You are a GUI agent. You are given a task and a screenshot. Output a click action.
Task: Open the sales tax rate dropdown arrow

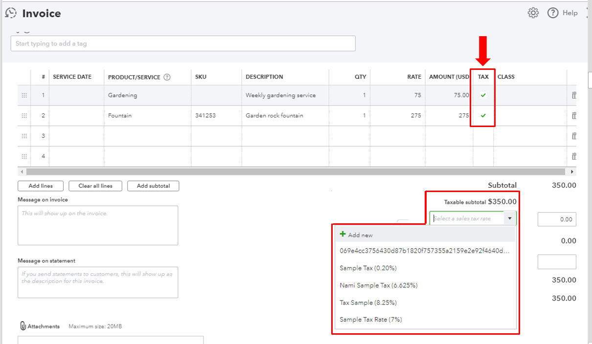coord(509,217)
